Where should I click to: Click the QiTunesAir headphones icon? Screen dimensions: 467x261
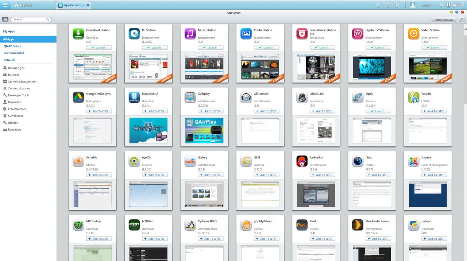tap(246, 97)
